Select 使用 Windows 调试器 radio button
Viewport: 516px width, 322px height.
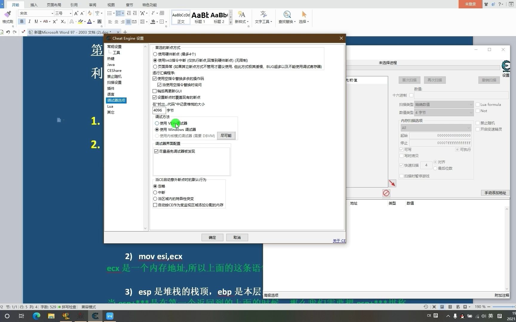click(157, 129)
